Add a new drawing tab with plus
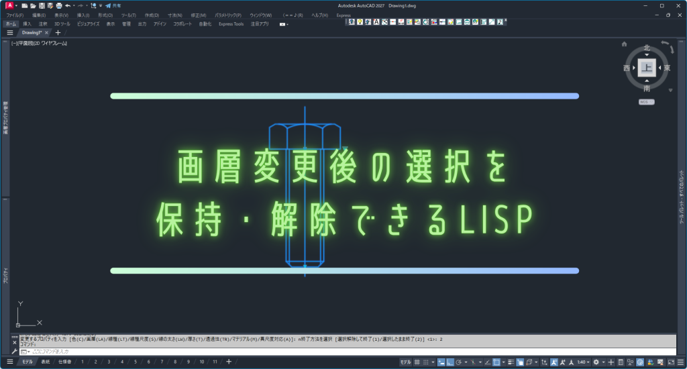 click(58, 32)
